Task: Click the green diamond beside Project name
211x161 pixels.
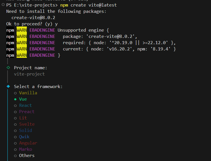Action: point(8,68)
